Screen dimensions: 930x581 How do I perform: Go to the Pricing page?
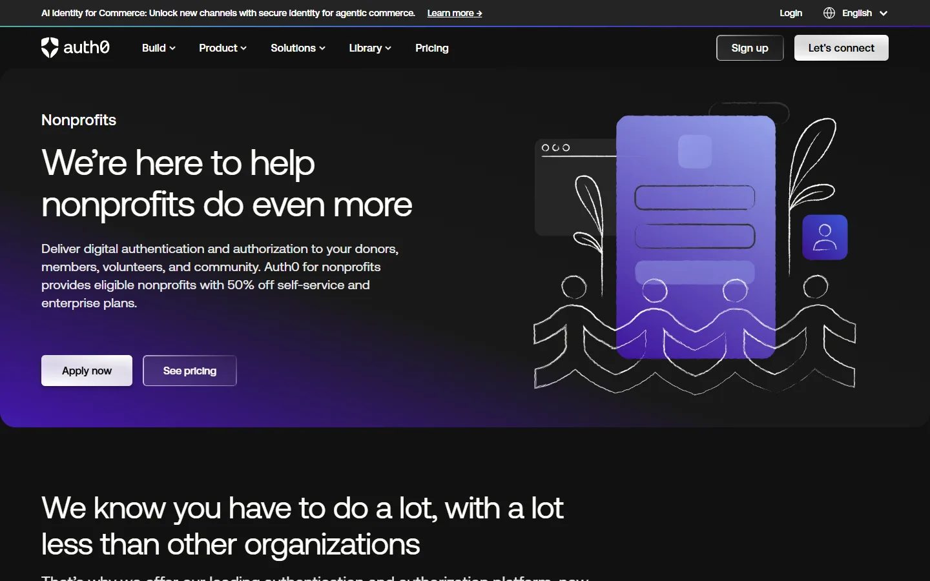(x=432, y=48)
